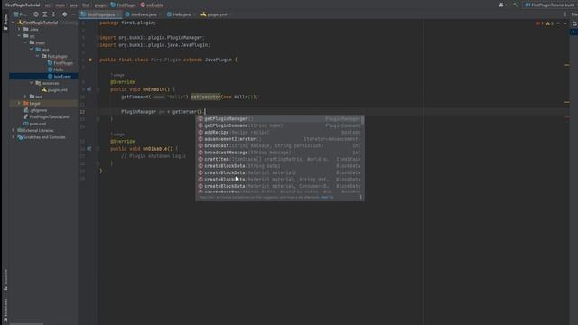Image resolution: width=578 pixels, height=325 pixels.
Task: Collapse the first.plugin package arrow
Action: click(38, 56)
